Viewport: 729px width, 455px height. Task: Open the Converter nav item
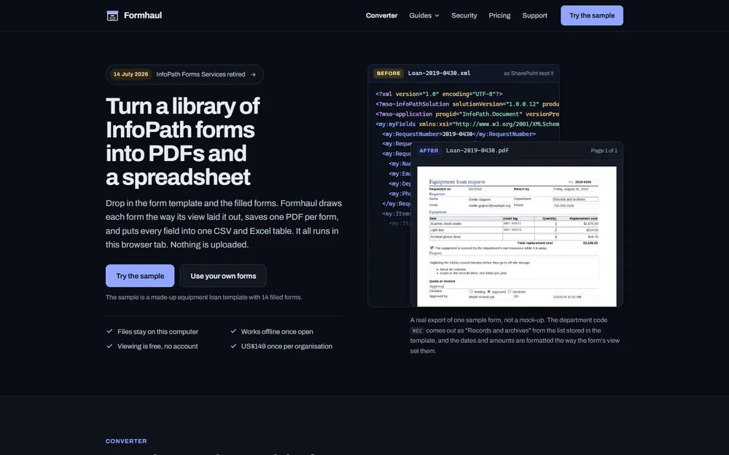pyautogui.click(x=381, y=15)
